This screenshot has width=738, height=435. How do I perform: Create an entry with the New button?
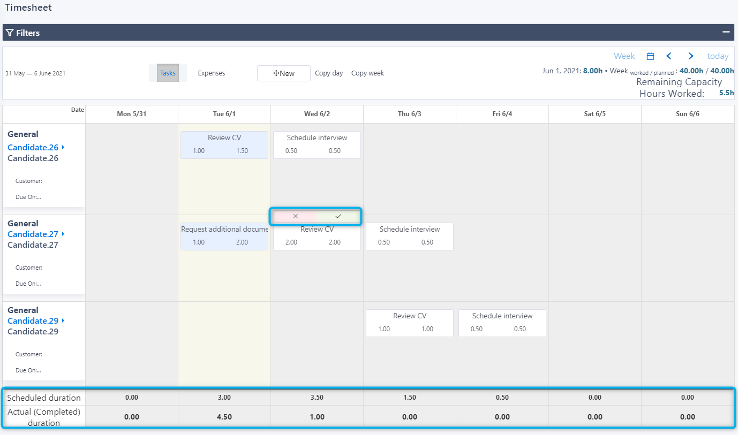tap(284, 73)
